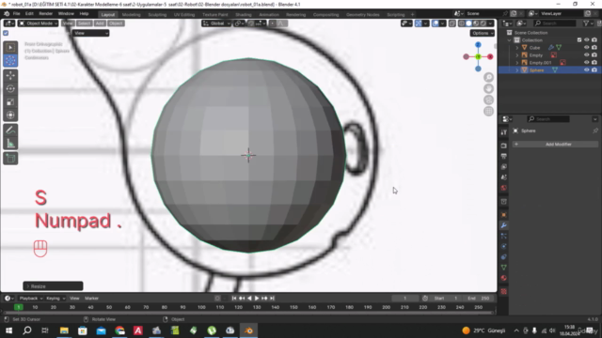Screen dimensions: 602x338
Task: Select the Add Cube tool
Action: click(10, 159)
